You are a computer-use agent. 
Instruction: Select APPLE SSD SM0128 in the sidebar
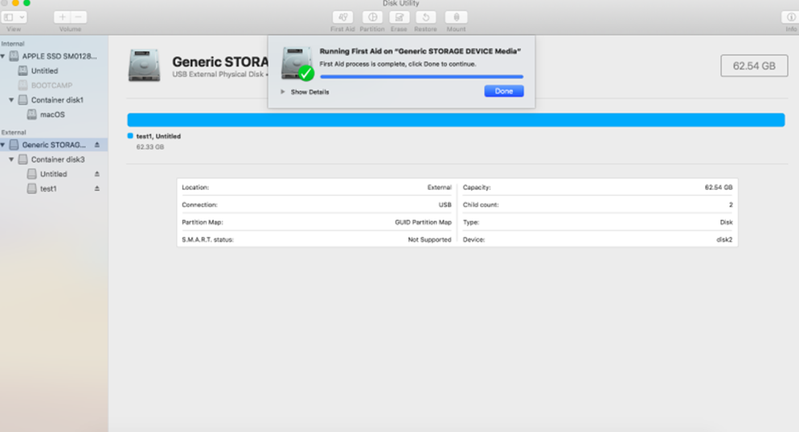point(54,56)
